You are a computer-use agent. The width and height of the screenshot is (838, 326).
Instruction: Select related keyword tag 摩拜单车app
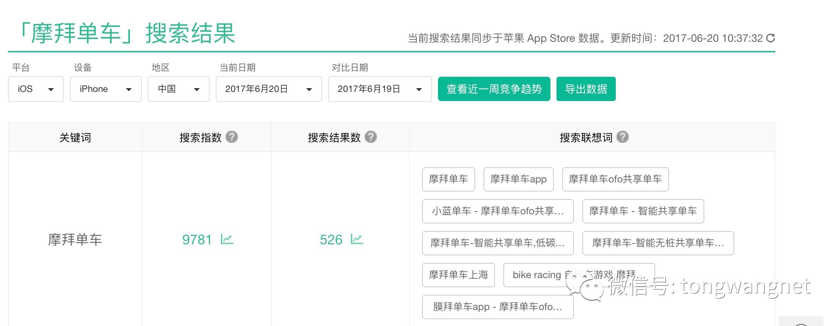[519, 179]
